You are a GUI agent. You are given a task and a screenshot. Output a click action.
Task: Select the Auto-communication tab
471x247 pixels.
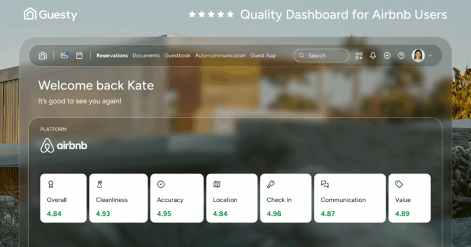tap(220, 55)
